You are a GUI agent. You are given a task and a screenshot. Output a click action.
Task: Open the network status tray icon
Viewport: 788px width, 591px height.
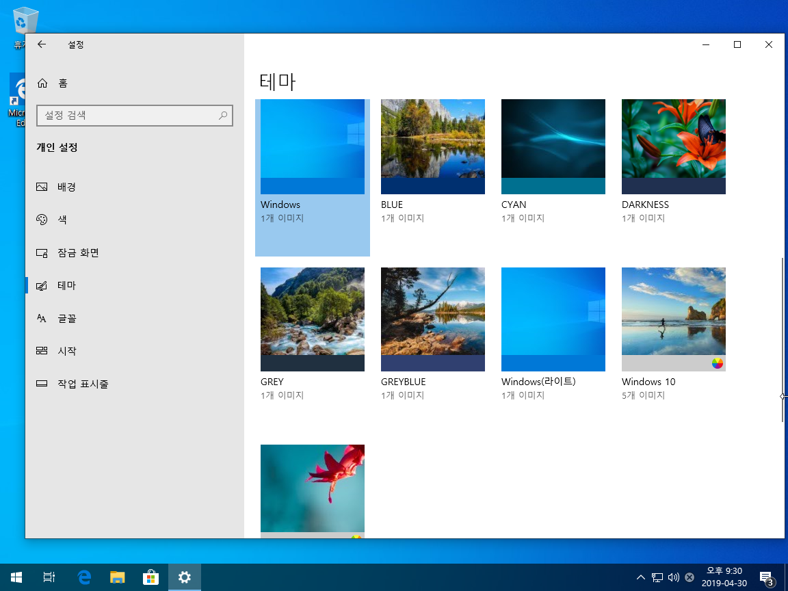coord(657,577)
